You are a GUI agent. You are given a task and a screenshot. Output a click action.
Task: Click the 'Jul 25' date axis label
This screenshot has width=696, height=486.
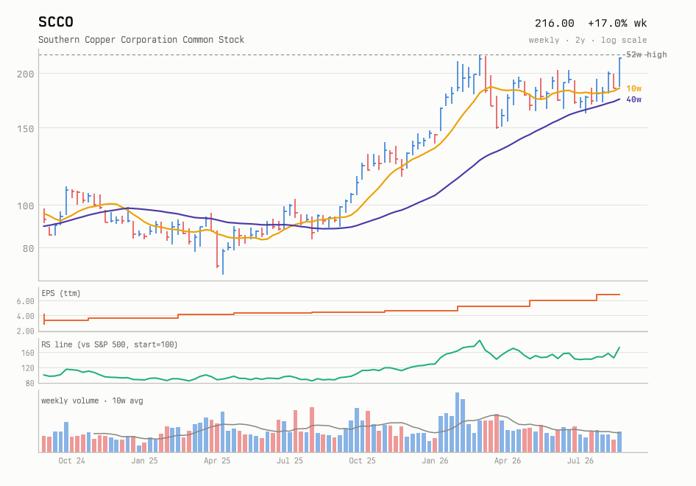289,461
